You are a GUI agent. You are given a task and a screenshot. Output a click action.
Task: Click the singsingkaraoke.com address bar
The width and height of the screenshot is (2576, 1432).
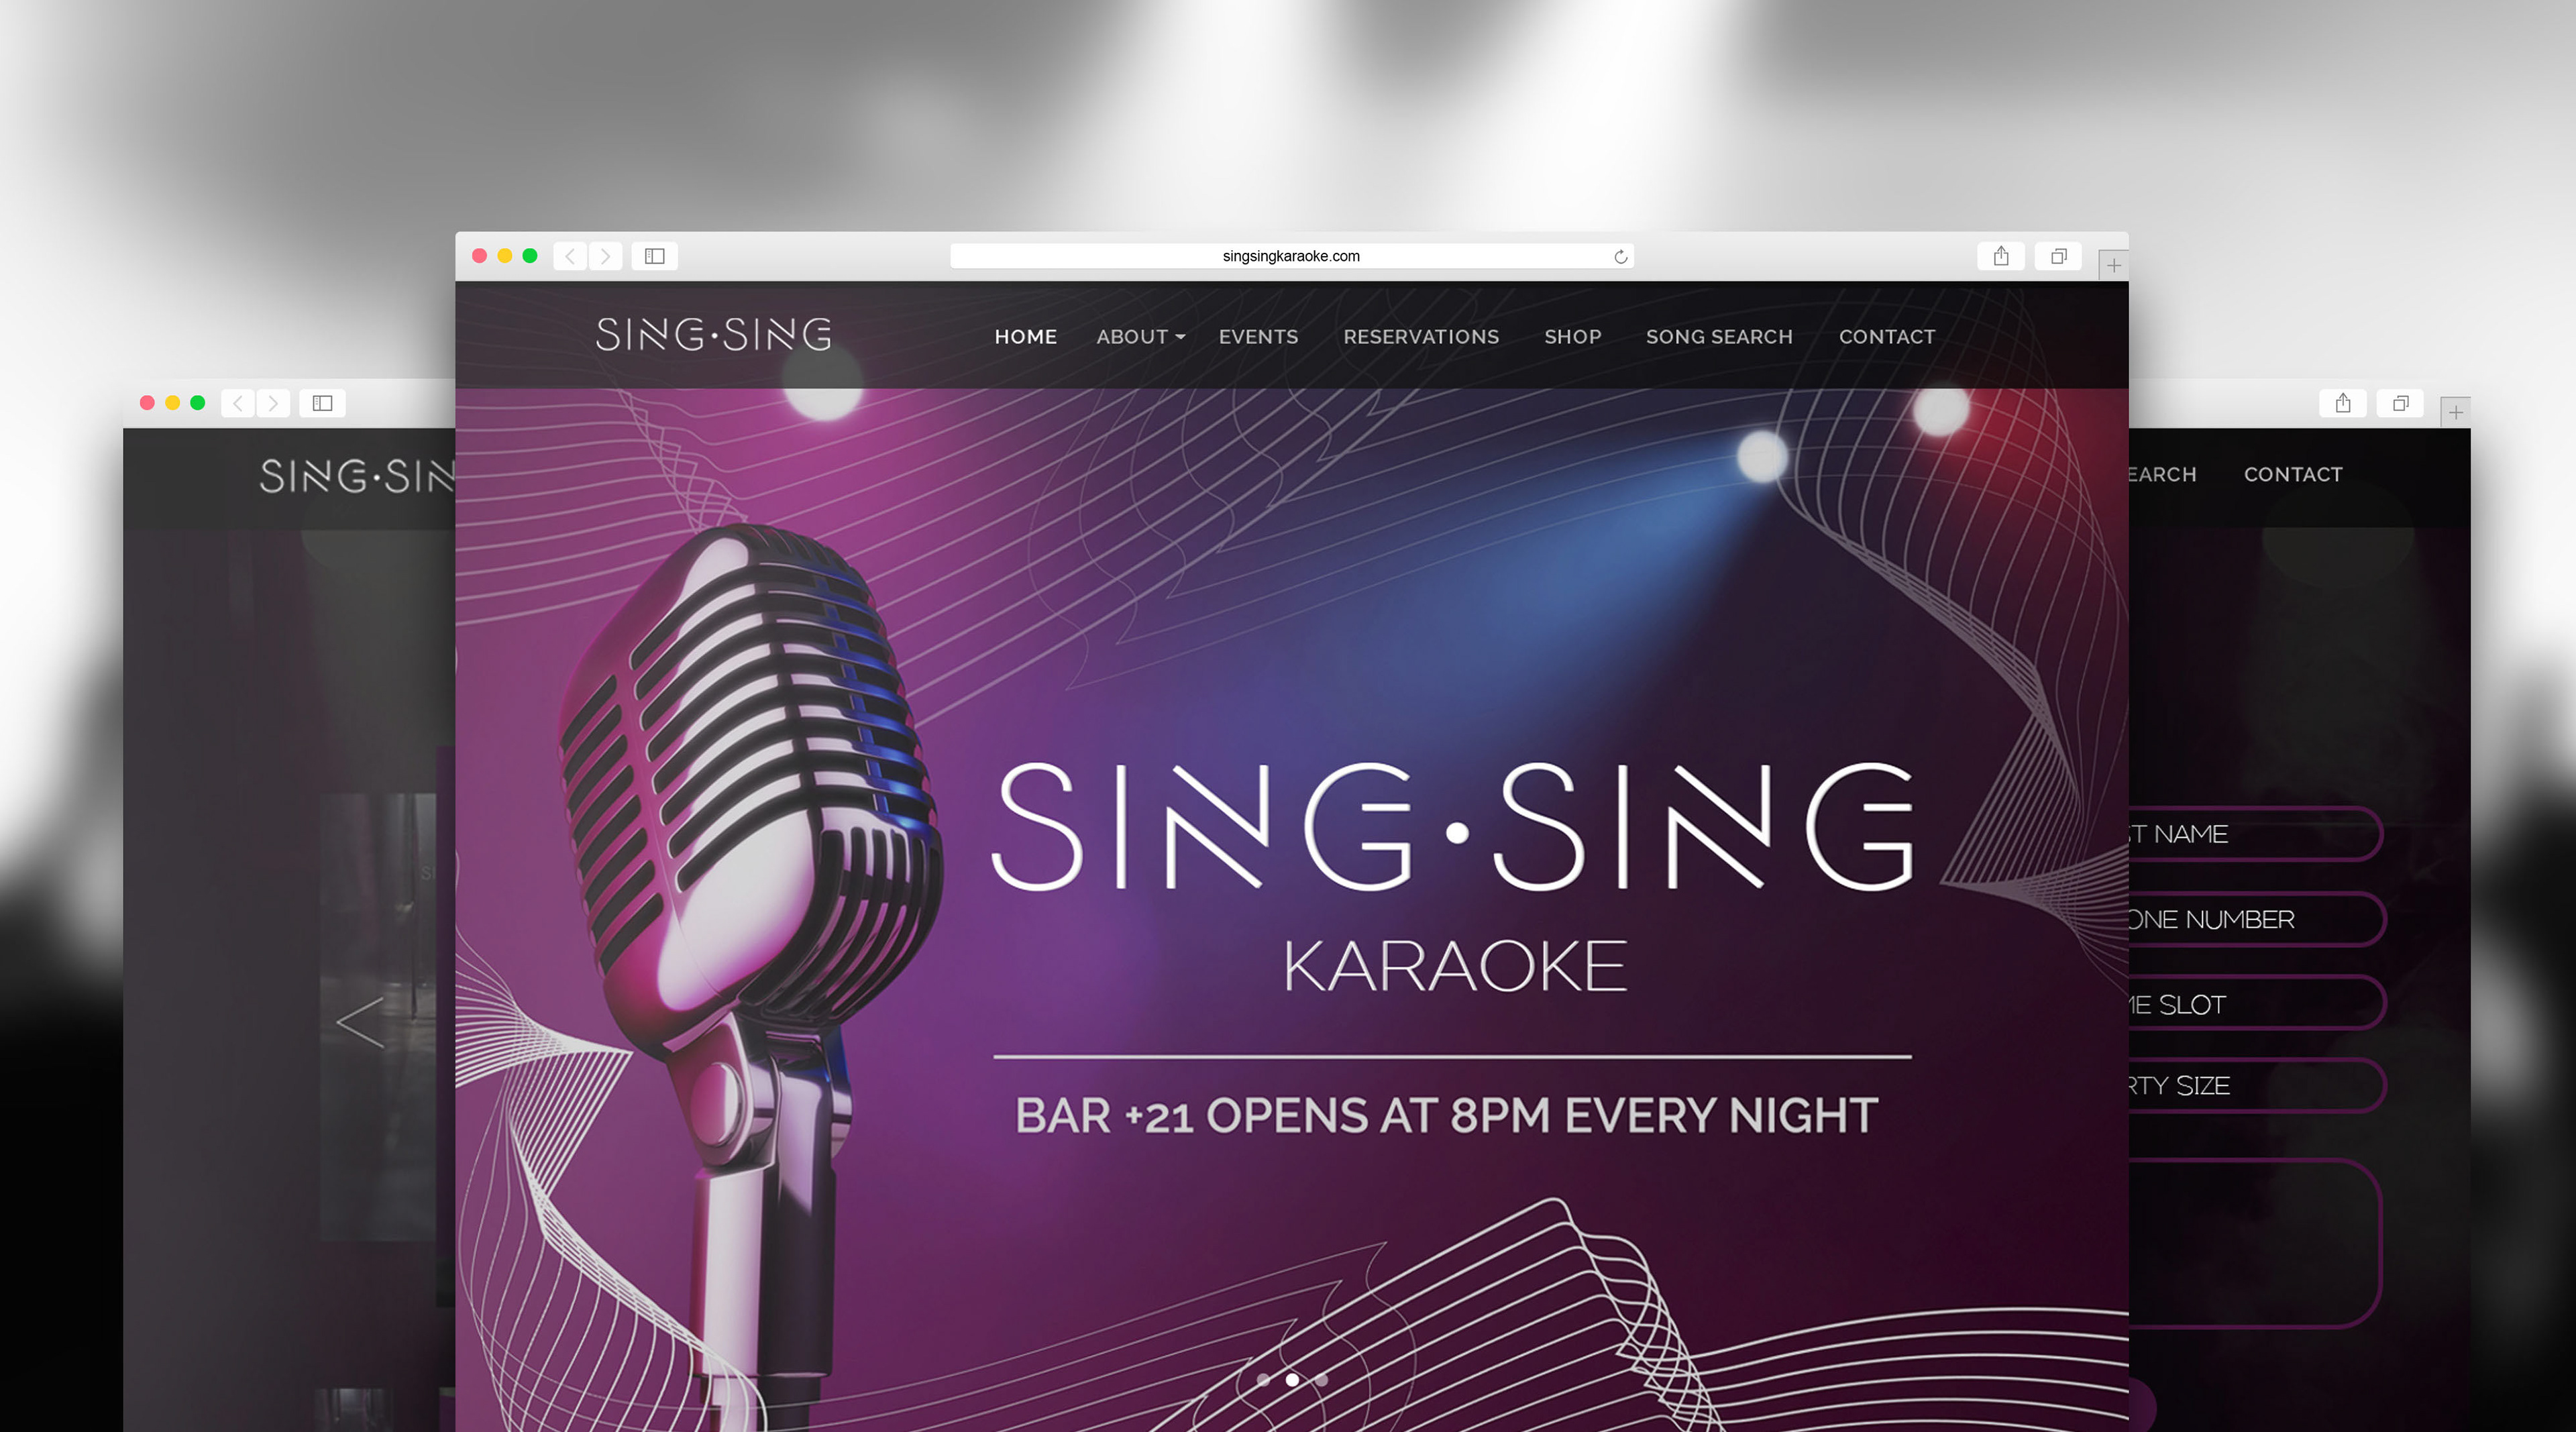pyautogui.click(x=1291, y=256)
